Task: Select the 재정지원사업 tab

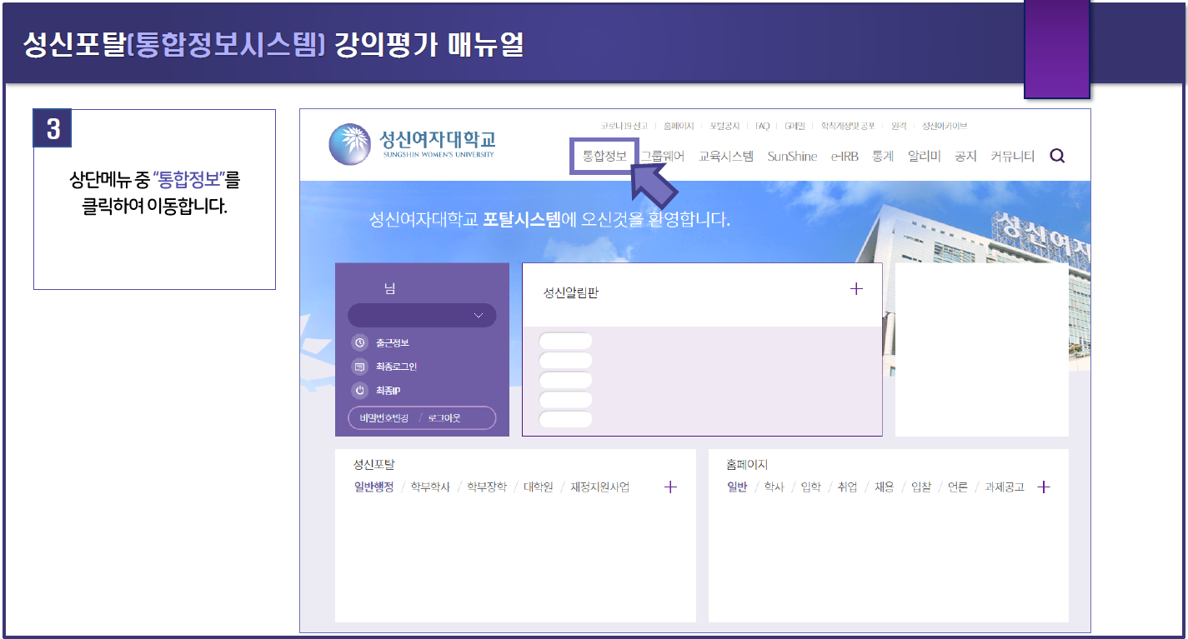Action: pyautogui.click(x=599, y=487)
